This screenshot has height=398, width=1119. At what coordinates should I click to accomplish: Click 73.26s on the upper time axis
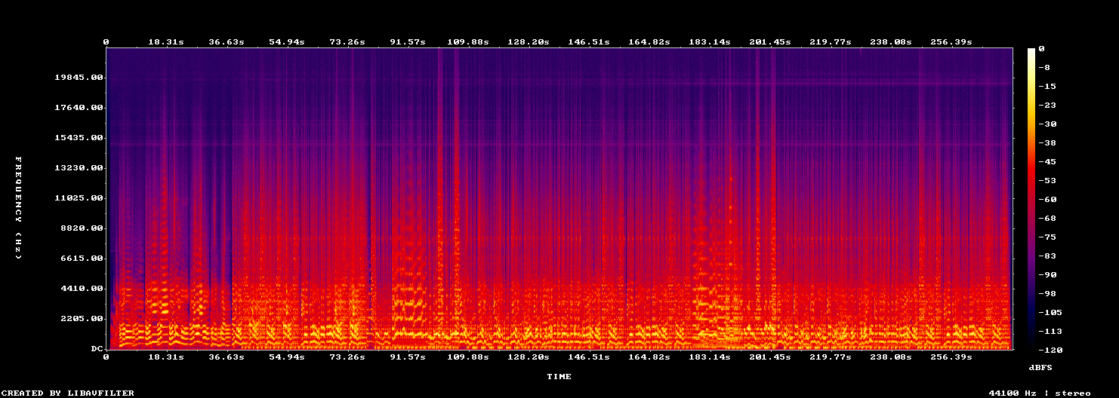click(x=347, y=41)
